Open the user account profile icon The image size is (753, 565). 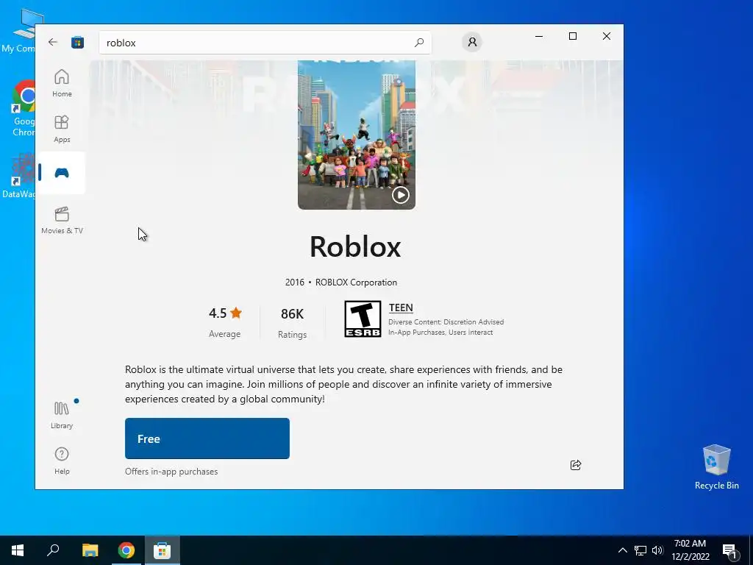(472, 42)
